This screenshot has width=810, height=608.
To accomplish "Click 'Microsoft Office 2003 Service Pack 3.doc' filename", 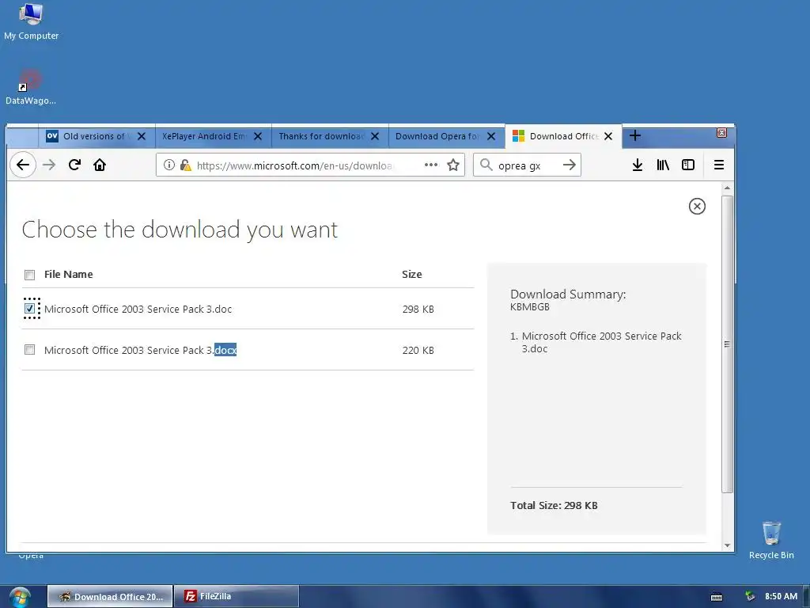I will click(x=138, y=310).
